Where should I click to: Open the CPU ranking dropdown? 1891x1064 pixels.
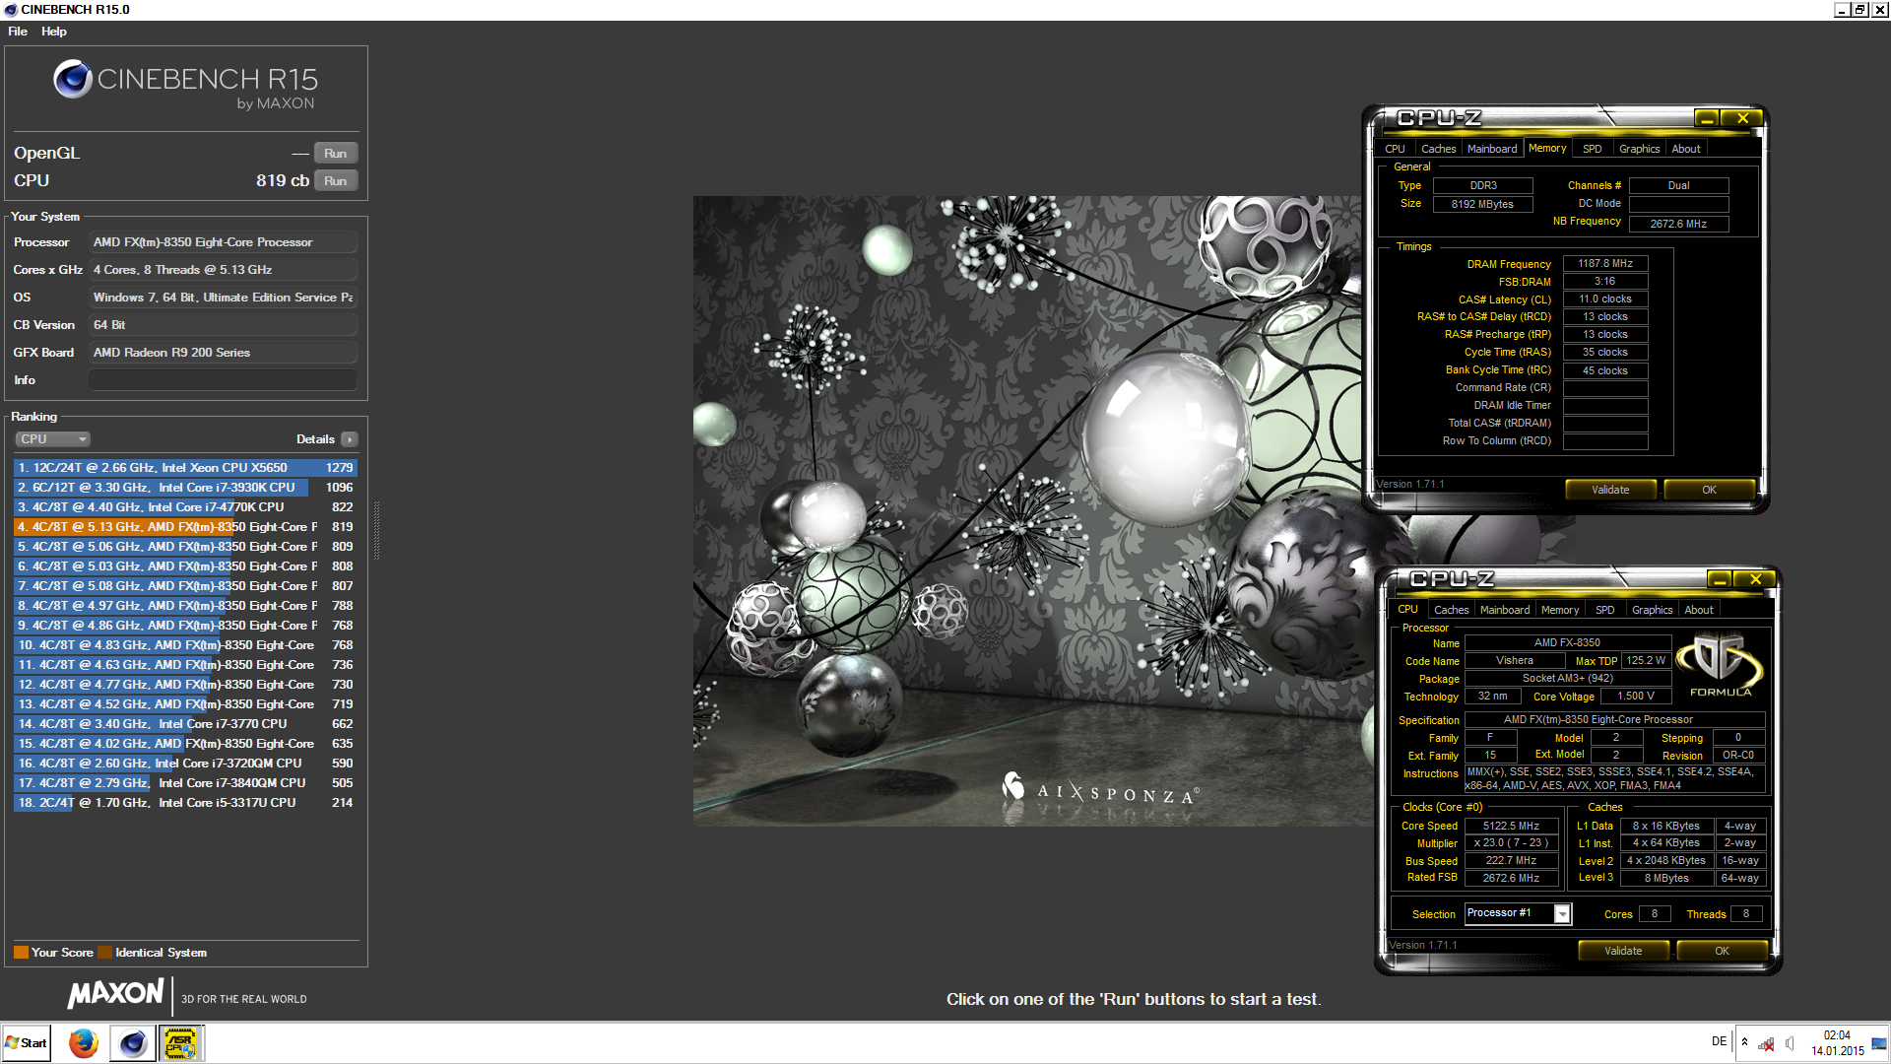tap(53, 439)
